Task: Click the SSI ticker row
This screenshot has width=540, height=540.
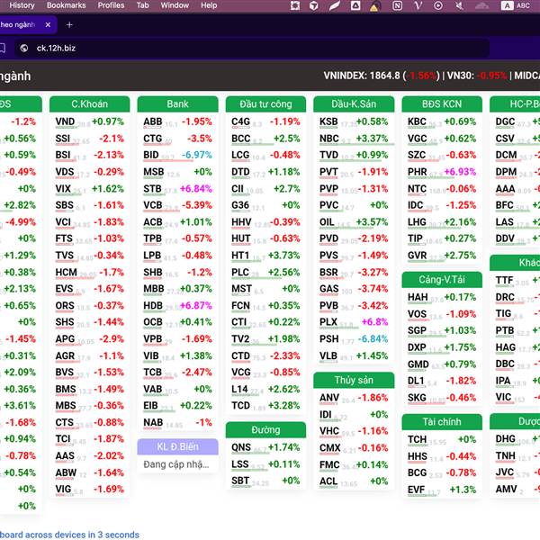Action: pos(89,139)
